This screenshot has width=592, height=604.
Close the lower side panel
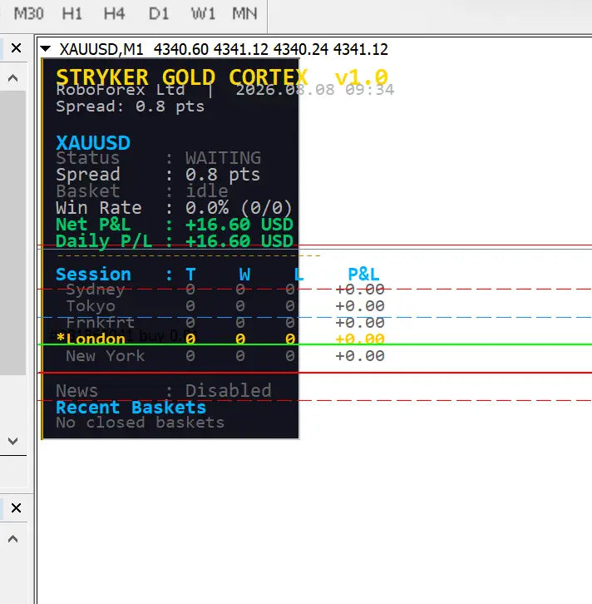pyautogui.click(x=16, y=507)
